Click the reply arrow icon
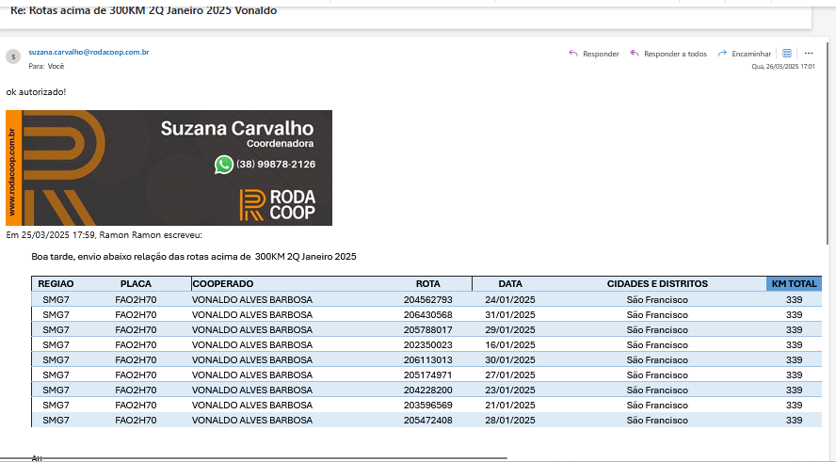The image size is (836, 462). tap(573, 54)
